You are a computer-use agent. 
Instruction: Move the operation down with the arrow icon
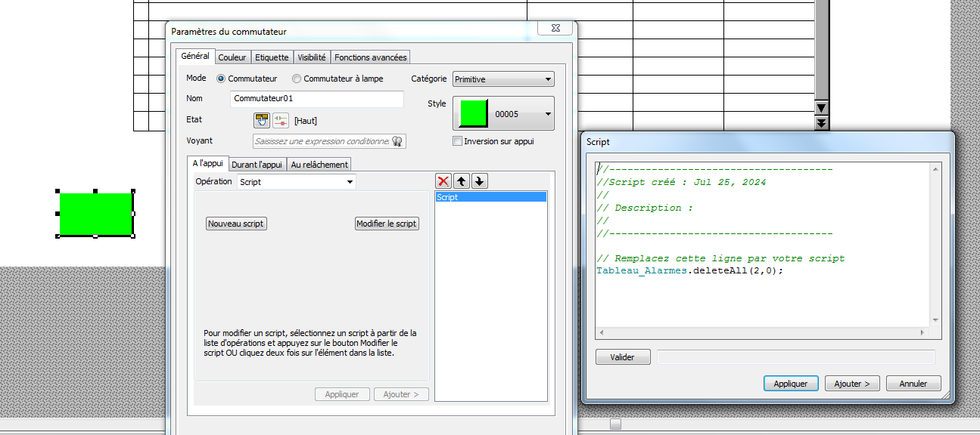[479, 181]
